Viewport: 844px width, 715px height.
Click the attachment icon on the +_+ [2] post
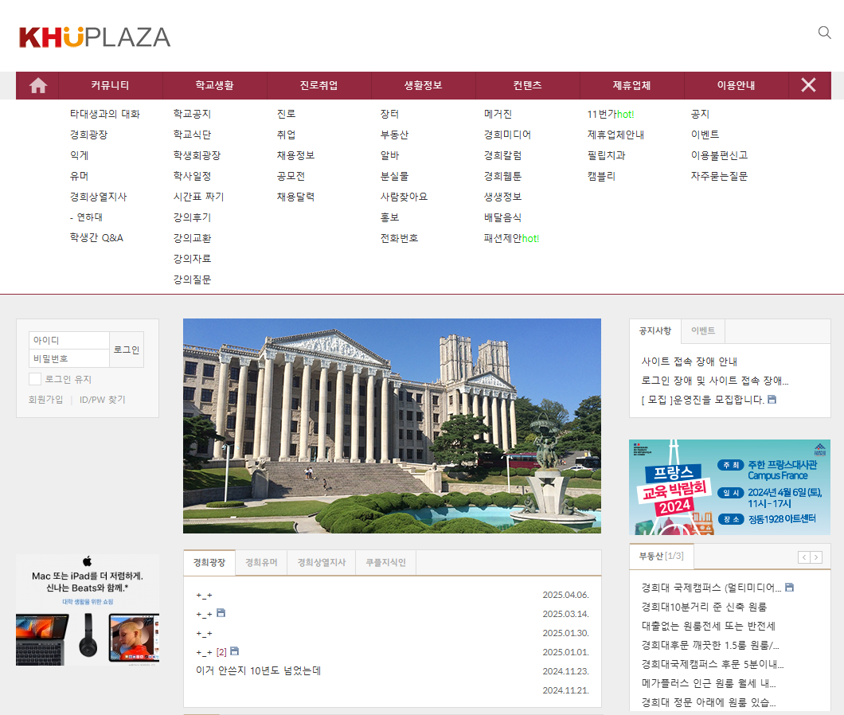click(x=234, y=651)
